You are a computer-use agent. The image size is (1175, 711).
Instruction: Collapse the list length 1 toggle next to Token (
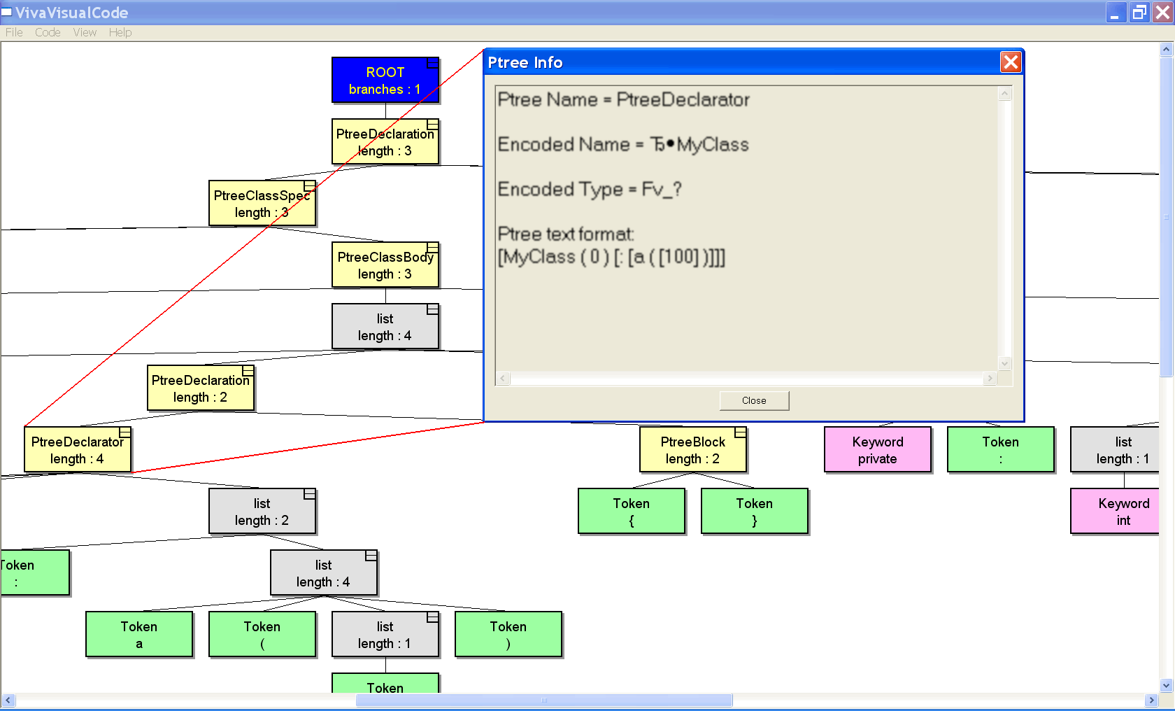[433, 617]
